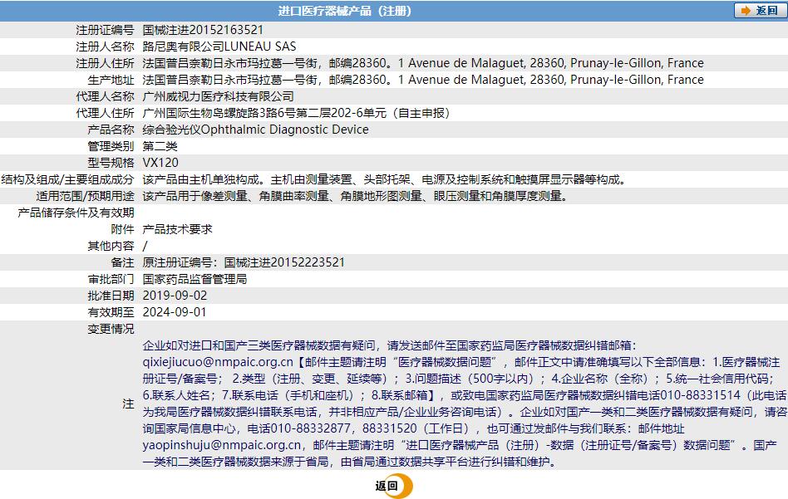Click agent name 广州威视力医疗科技有限公司
Viewport: 788px width, 499px height.
218,95
